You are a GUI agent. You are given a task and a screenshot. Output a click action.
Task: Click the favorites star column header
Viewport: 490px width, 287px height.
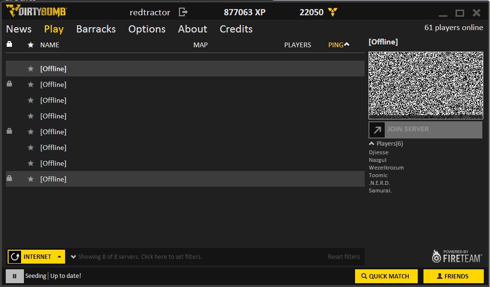click(31, 45)
